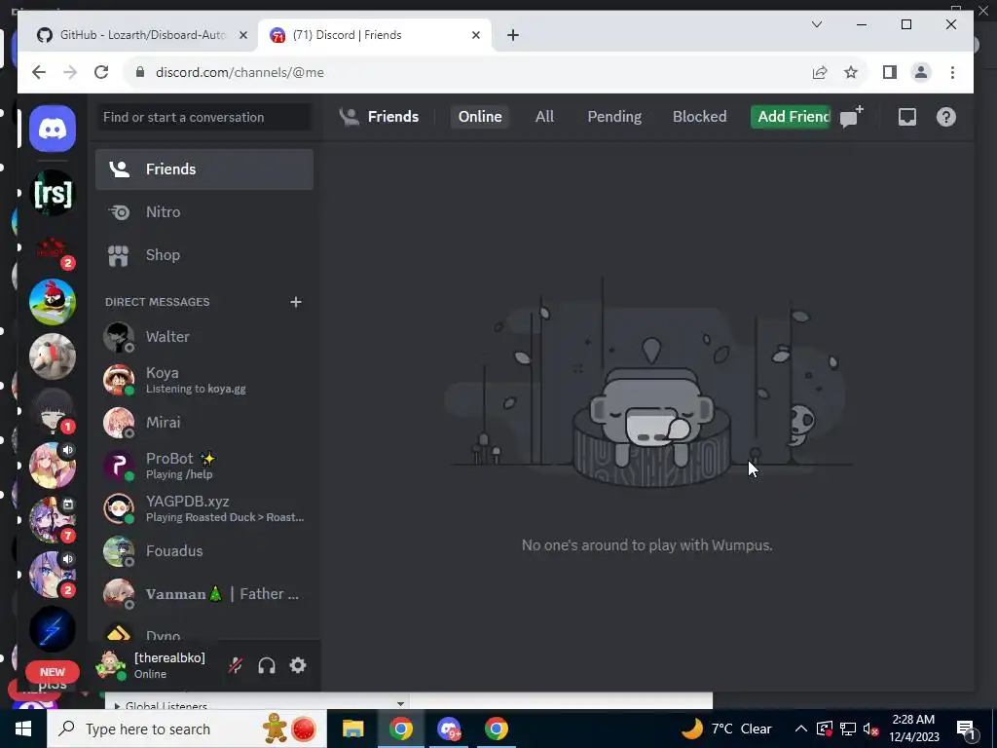This screenshot has width=997, height=748.
Task: Open the Inbox icon
Action: (906, 117)
